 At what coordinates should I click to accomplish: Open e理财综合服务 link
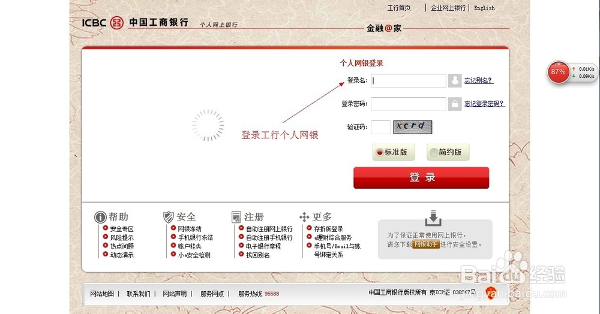point(332,238)
